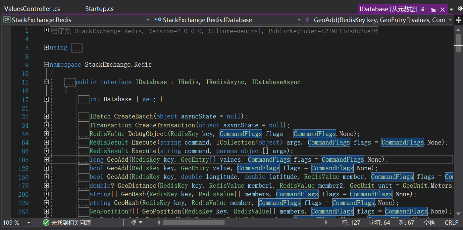This screenshot has height=230, width=463.
Task: Expand outlining at line 206 GeoHash
Action: [x=46, y=194]
